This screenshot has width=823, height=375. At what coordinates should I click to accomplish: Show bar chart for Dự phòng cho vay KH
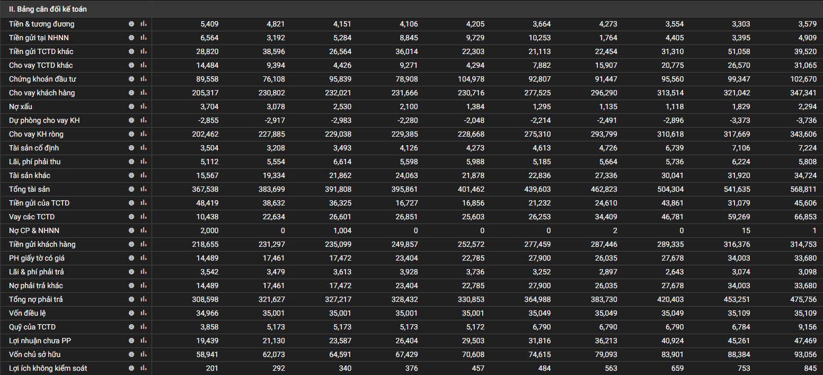tap(144, 120)
